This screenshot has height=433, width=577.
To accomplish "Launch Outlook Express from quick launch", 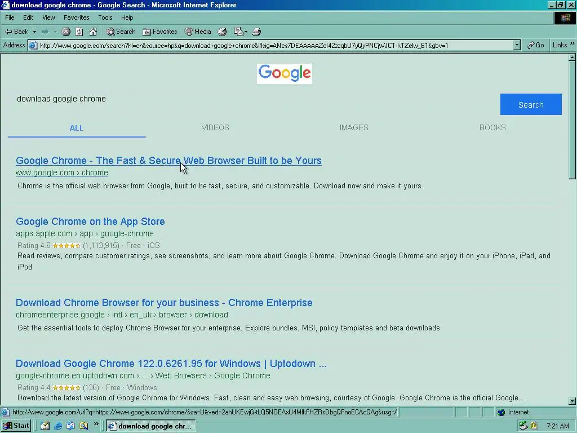I will (70, 426).
